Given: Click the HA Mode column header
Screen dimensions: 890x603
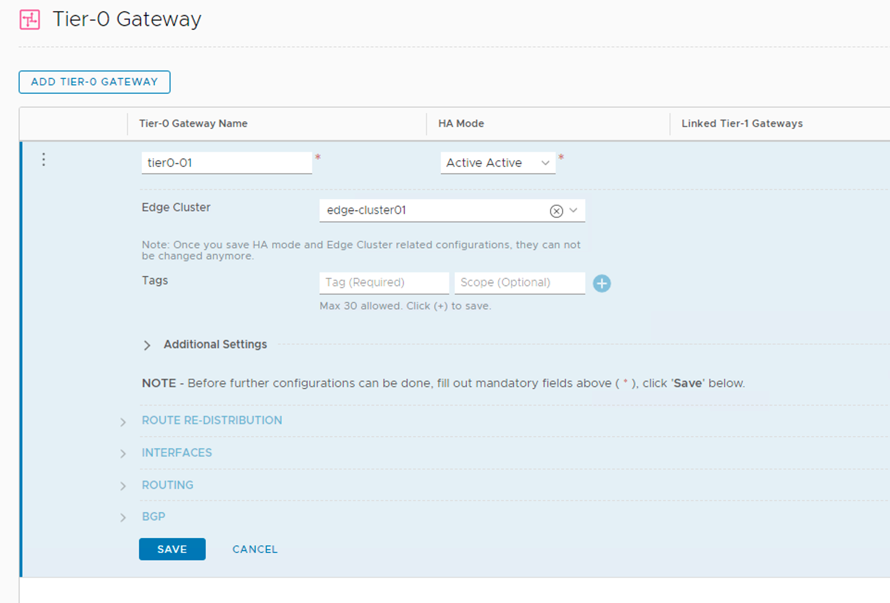Looking at the screenshot, I should pos(461,124).
